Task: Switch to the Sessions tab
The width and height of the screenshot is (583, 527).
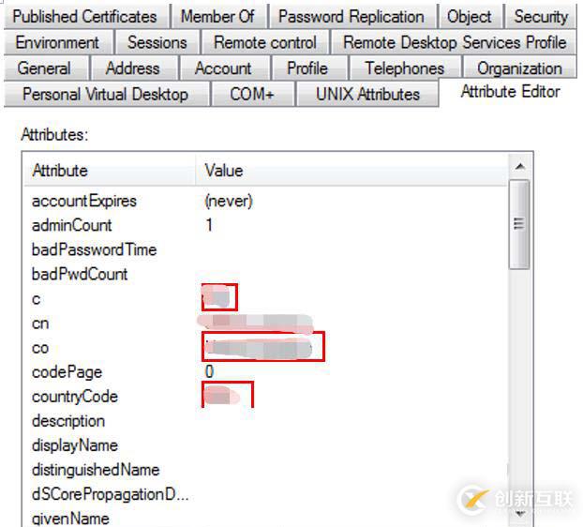Action: pos(157,42)
